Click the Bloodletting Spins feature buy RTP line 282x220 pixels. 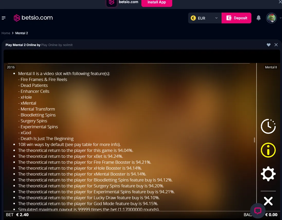point(95,180)
